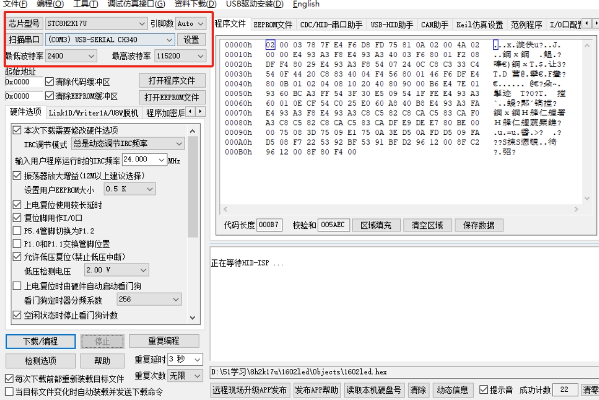
Task: Expand the 最低波特率 2400 dropdown
Action: pyautogui.click(x=71, y=56)
